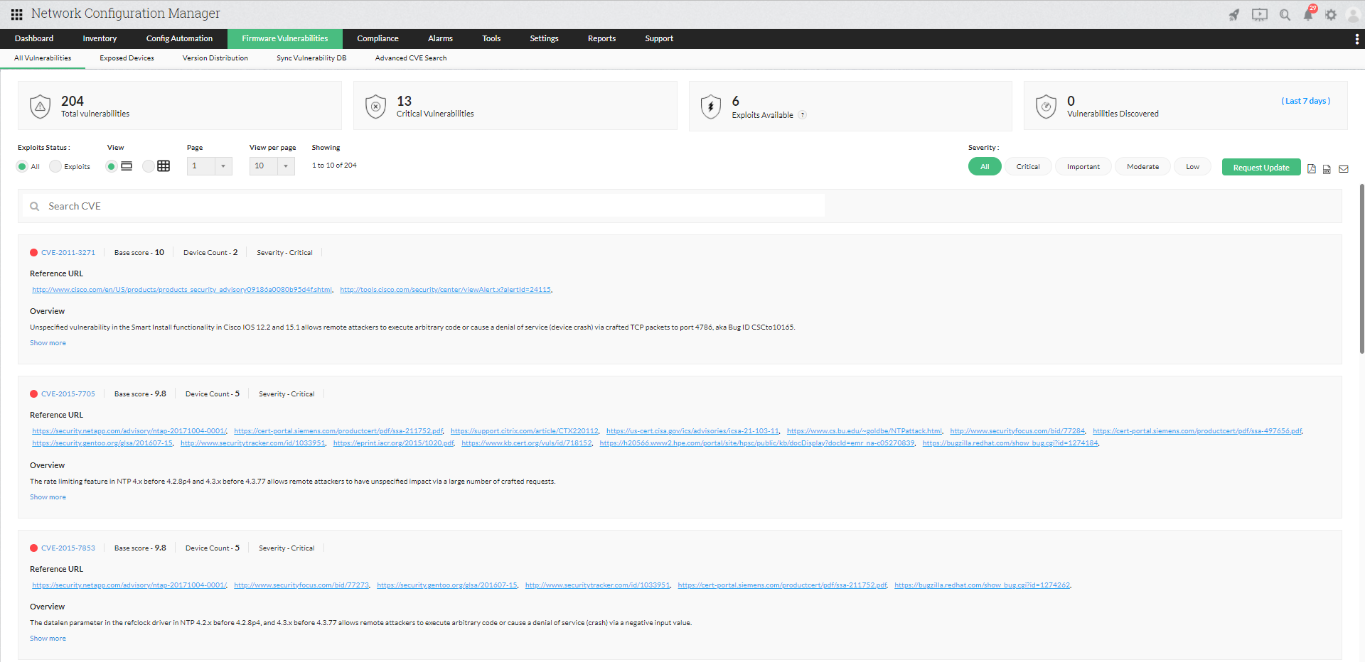Click the Search CVE input field
1365x662 pixels.
click(284, 206)
